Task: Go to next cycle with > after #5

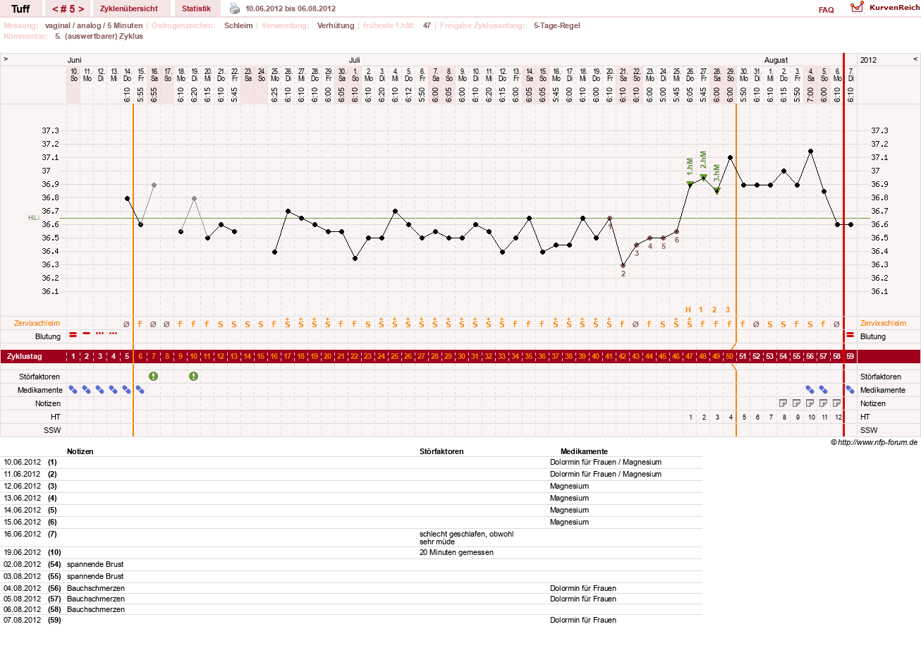Action: (x=81, y=9)
